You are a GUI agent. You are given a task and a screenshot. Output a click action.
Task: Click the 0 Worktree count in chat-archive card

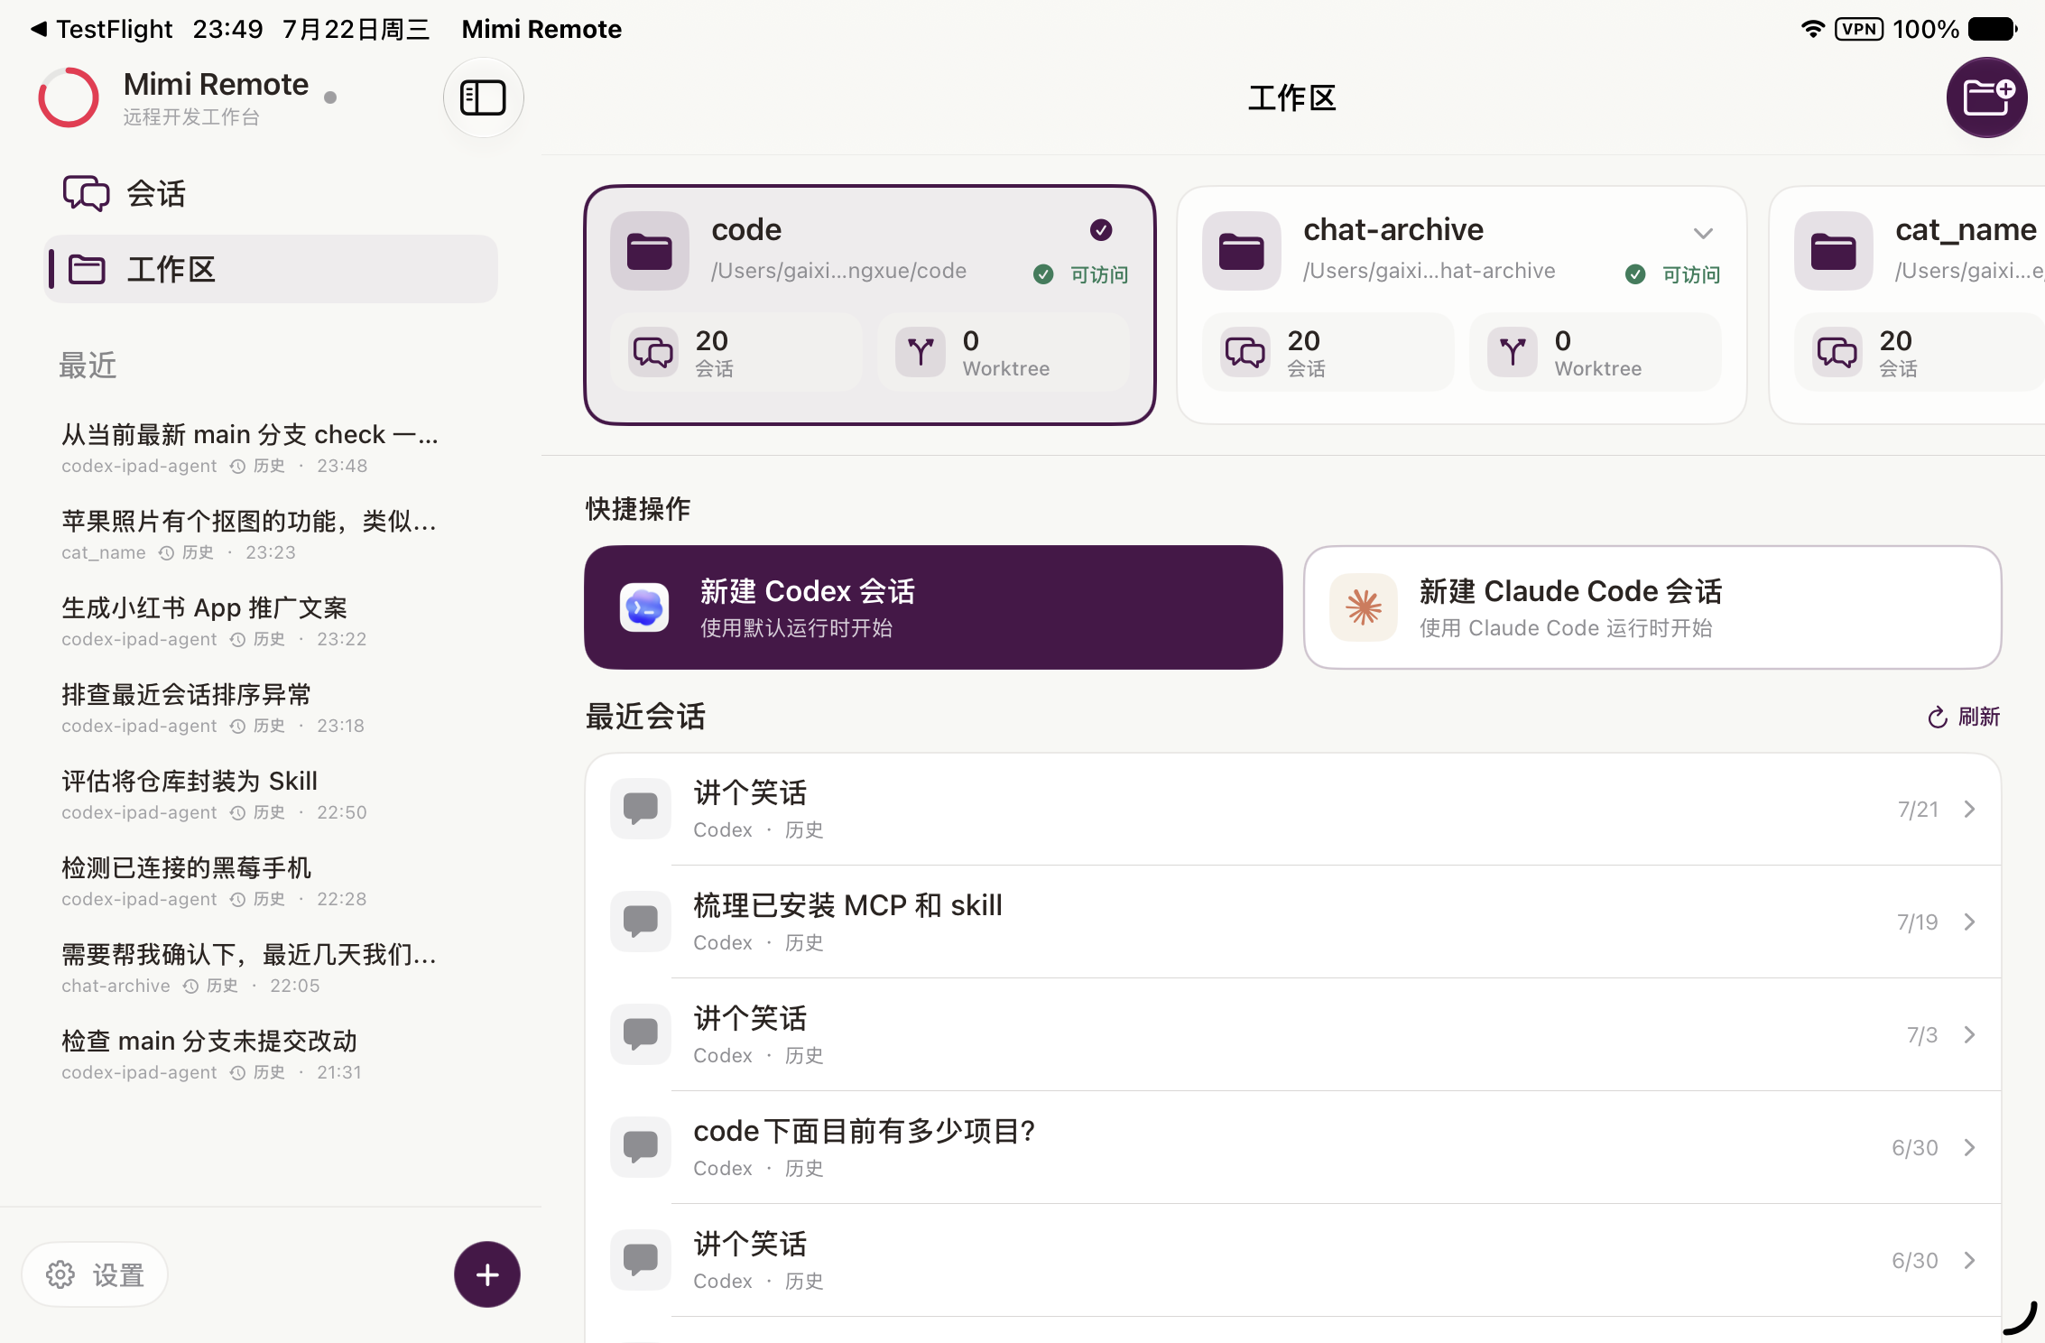(x=1596, y=352)
